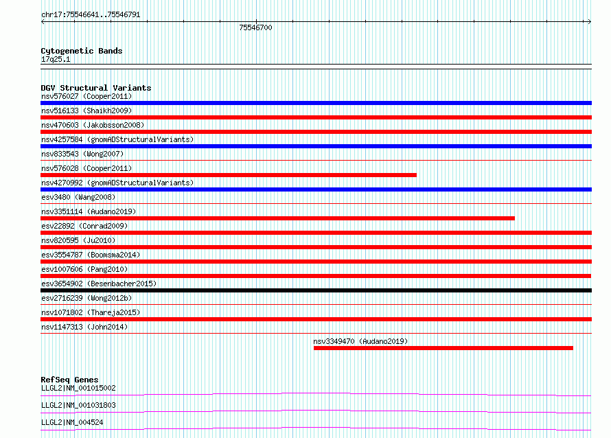Viewport: 611px width, 438px height.
Task: Click the red bar under nsv820595
Action: (x=316, y=247)
